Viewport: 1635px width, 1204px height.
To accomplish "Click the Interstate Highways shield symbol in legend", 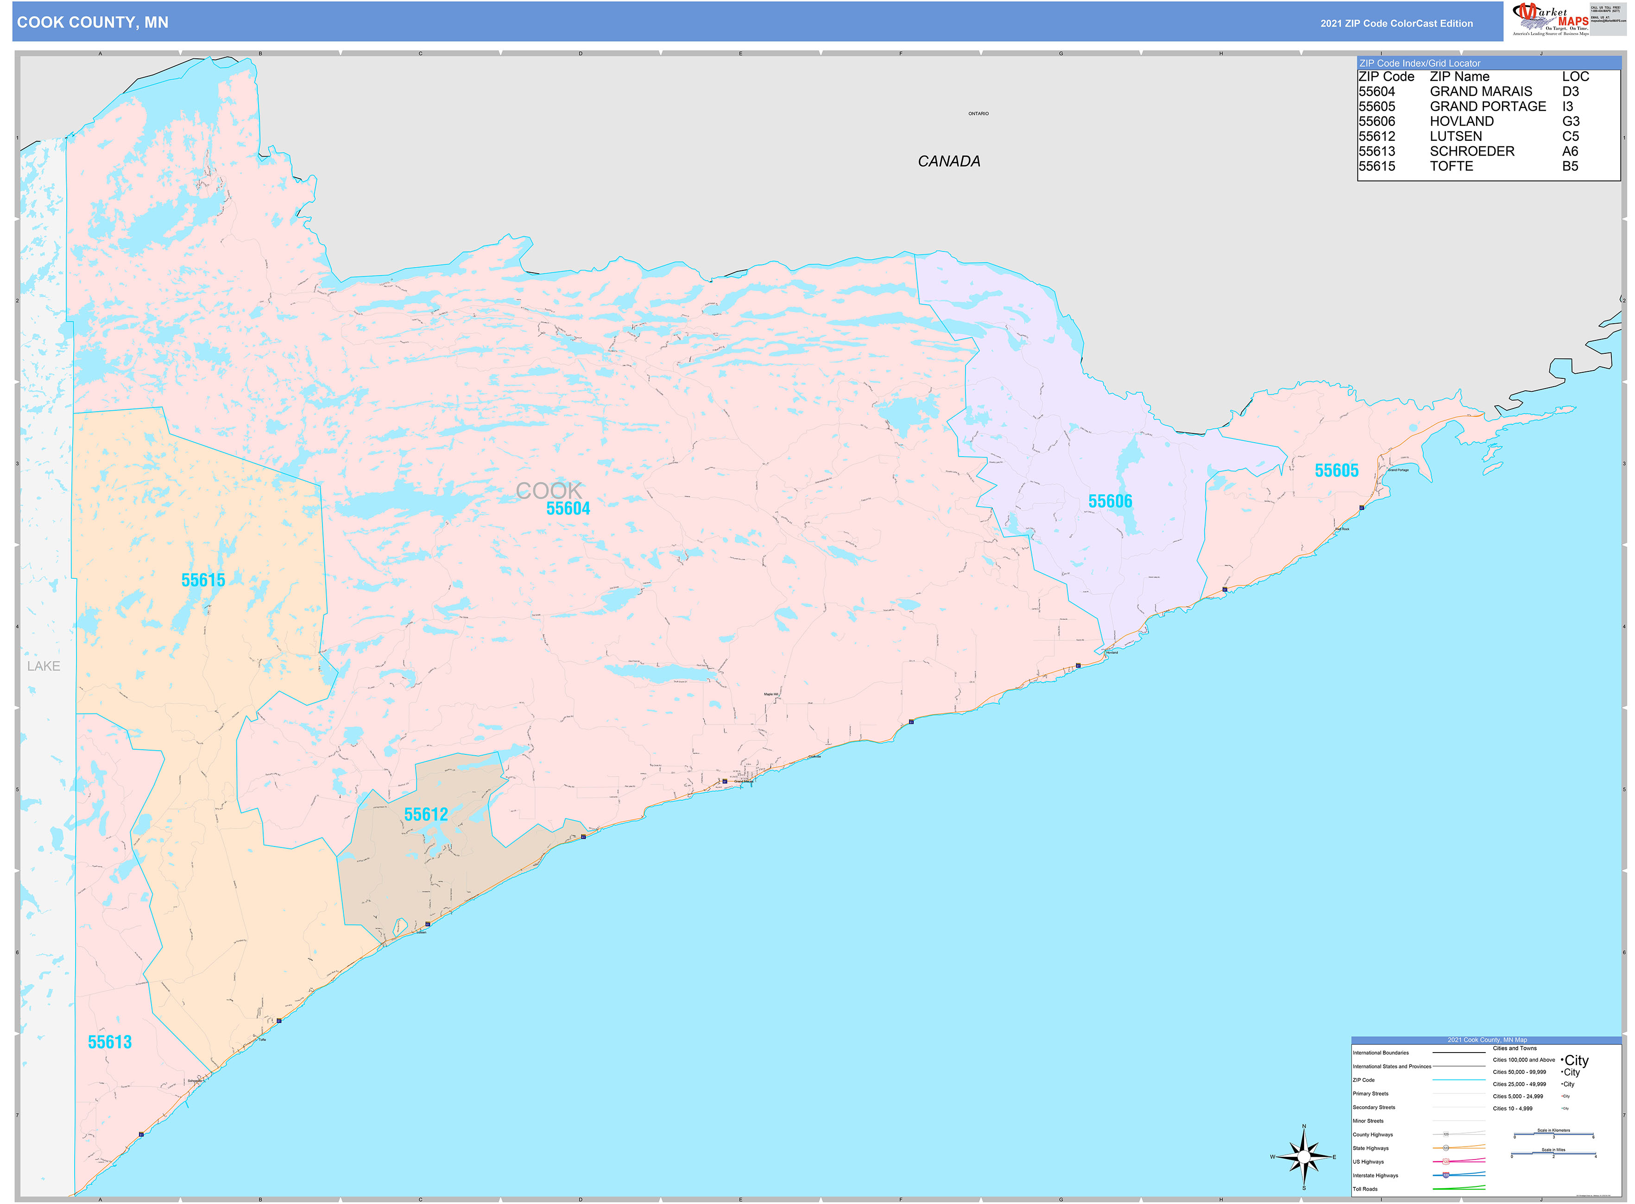I will coord(1446,1175).
